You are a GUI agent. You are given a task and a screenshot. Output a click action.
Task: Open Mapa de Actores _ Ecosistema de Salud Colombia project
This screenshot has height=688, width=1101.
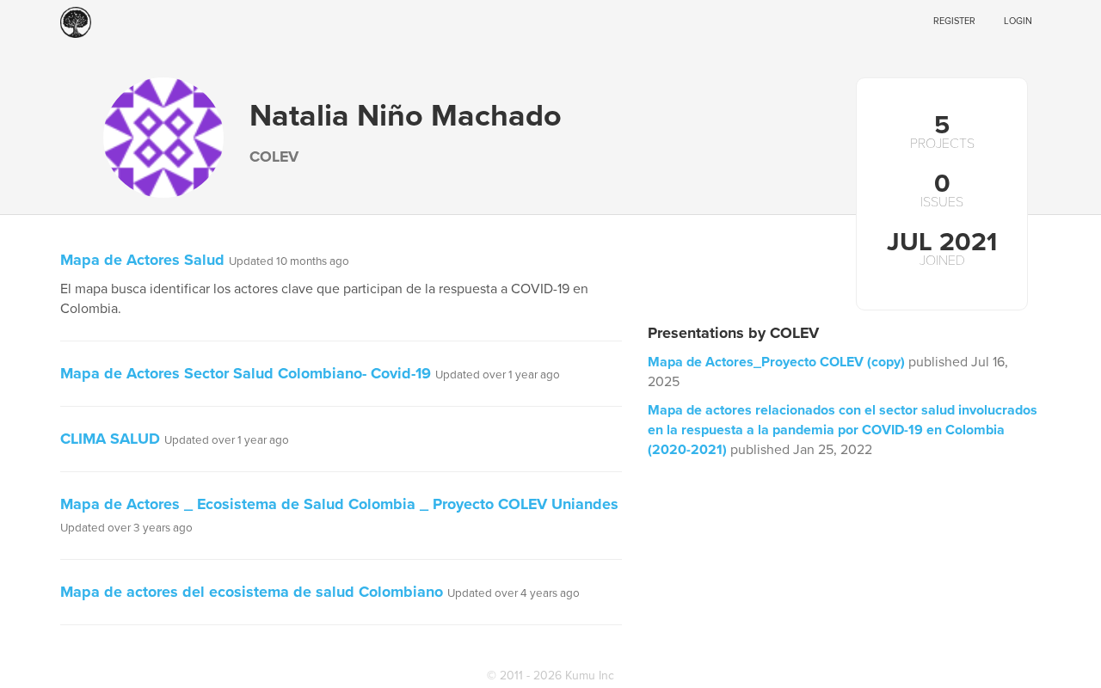click(x=339, y=504)
